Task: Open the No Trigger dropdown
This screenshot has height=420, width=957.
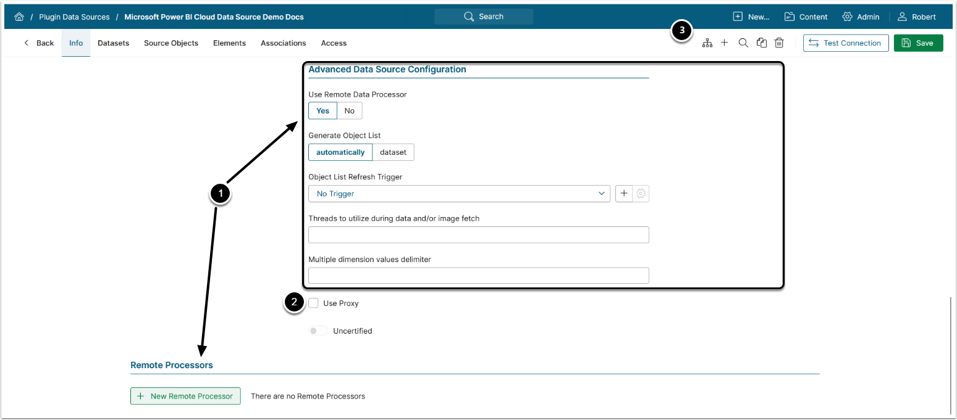Action: [x=459, y=194]
